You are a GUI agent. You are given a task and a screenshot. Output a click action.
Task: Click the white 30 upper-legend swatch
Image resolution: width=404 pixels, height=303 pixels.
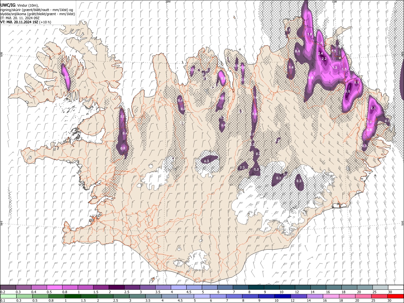pyautogui.click(x=395, y=287)
